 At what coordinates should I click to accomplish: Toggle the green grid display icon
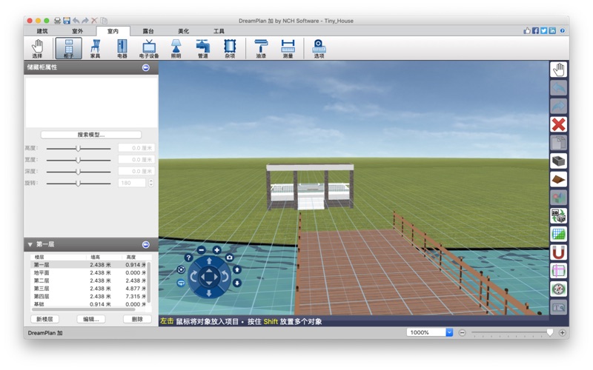pos(558,235)
